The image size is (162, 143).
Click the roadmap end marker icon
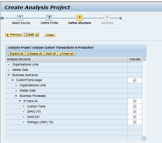(x=120, y=18)
